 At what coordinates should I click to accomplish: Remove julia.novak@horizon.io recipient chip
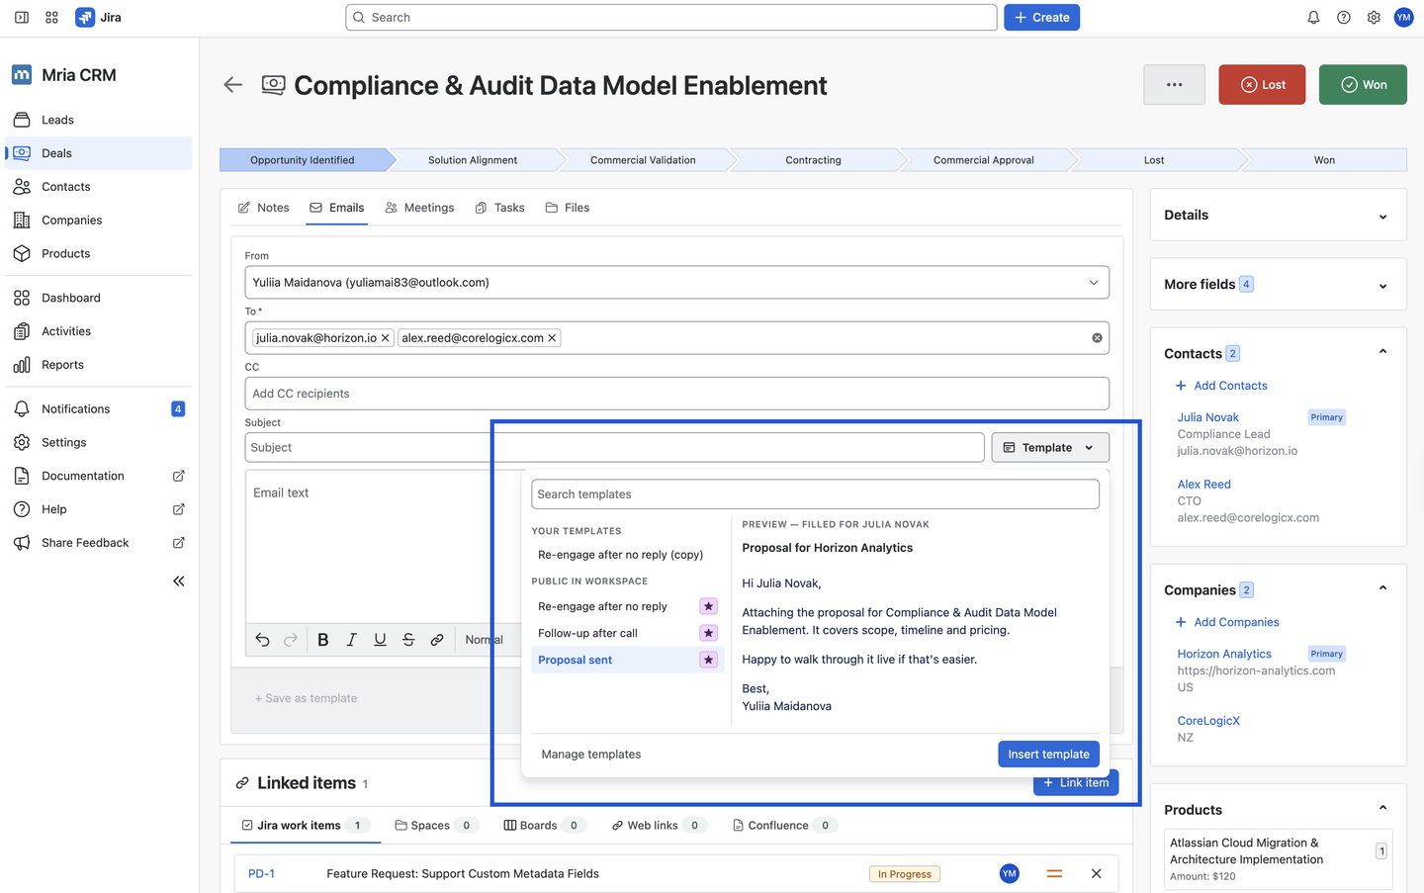pos(386,338)
